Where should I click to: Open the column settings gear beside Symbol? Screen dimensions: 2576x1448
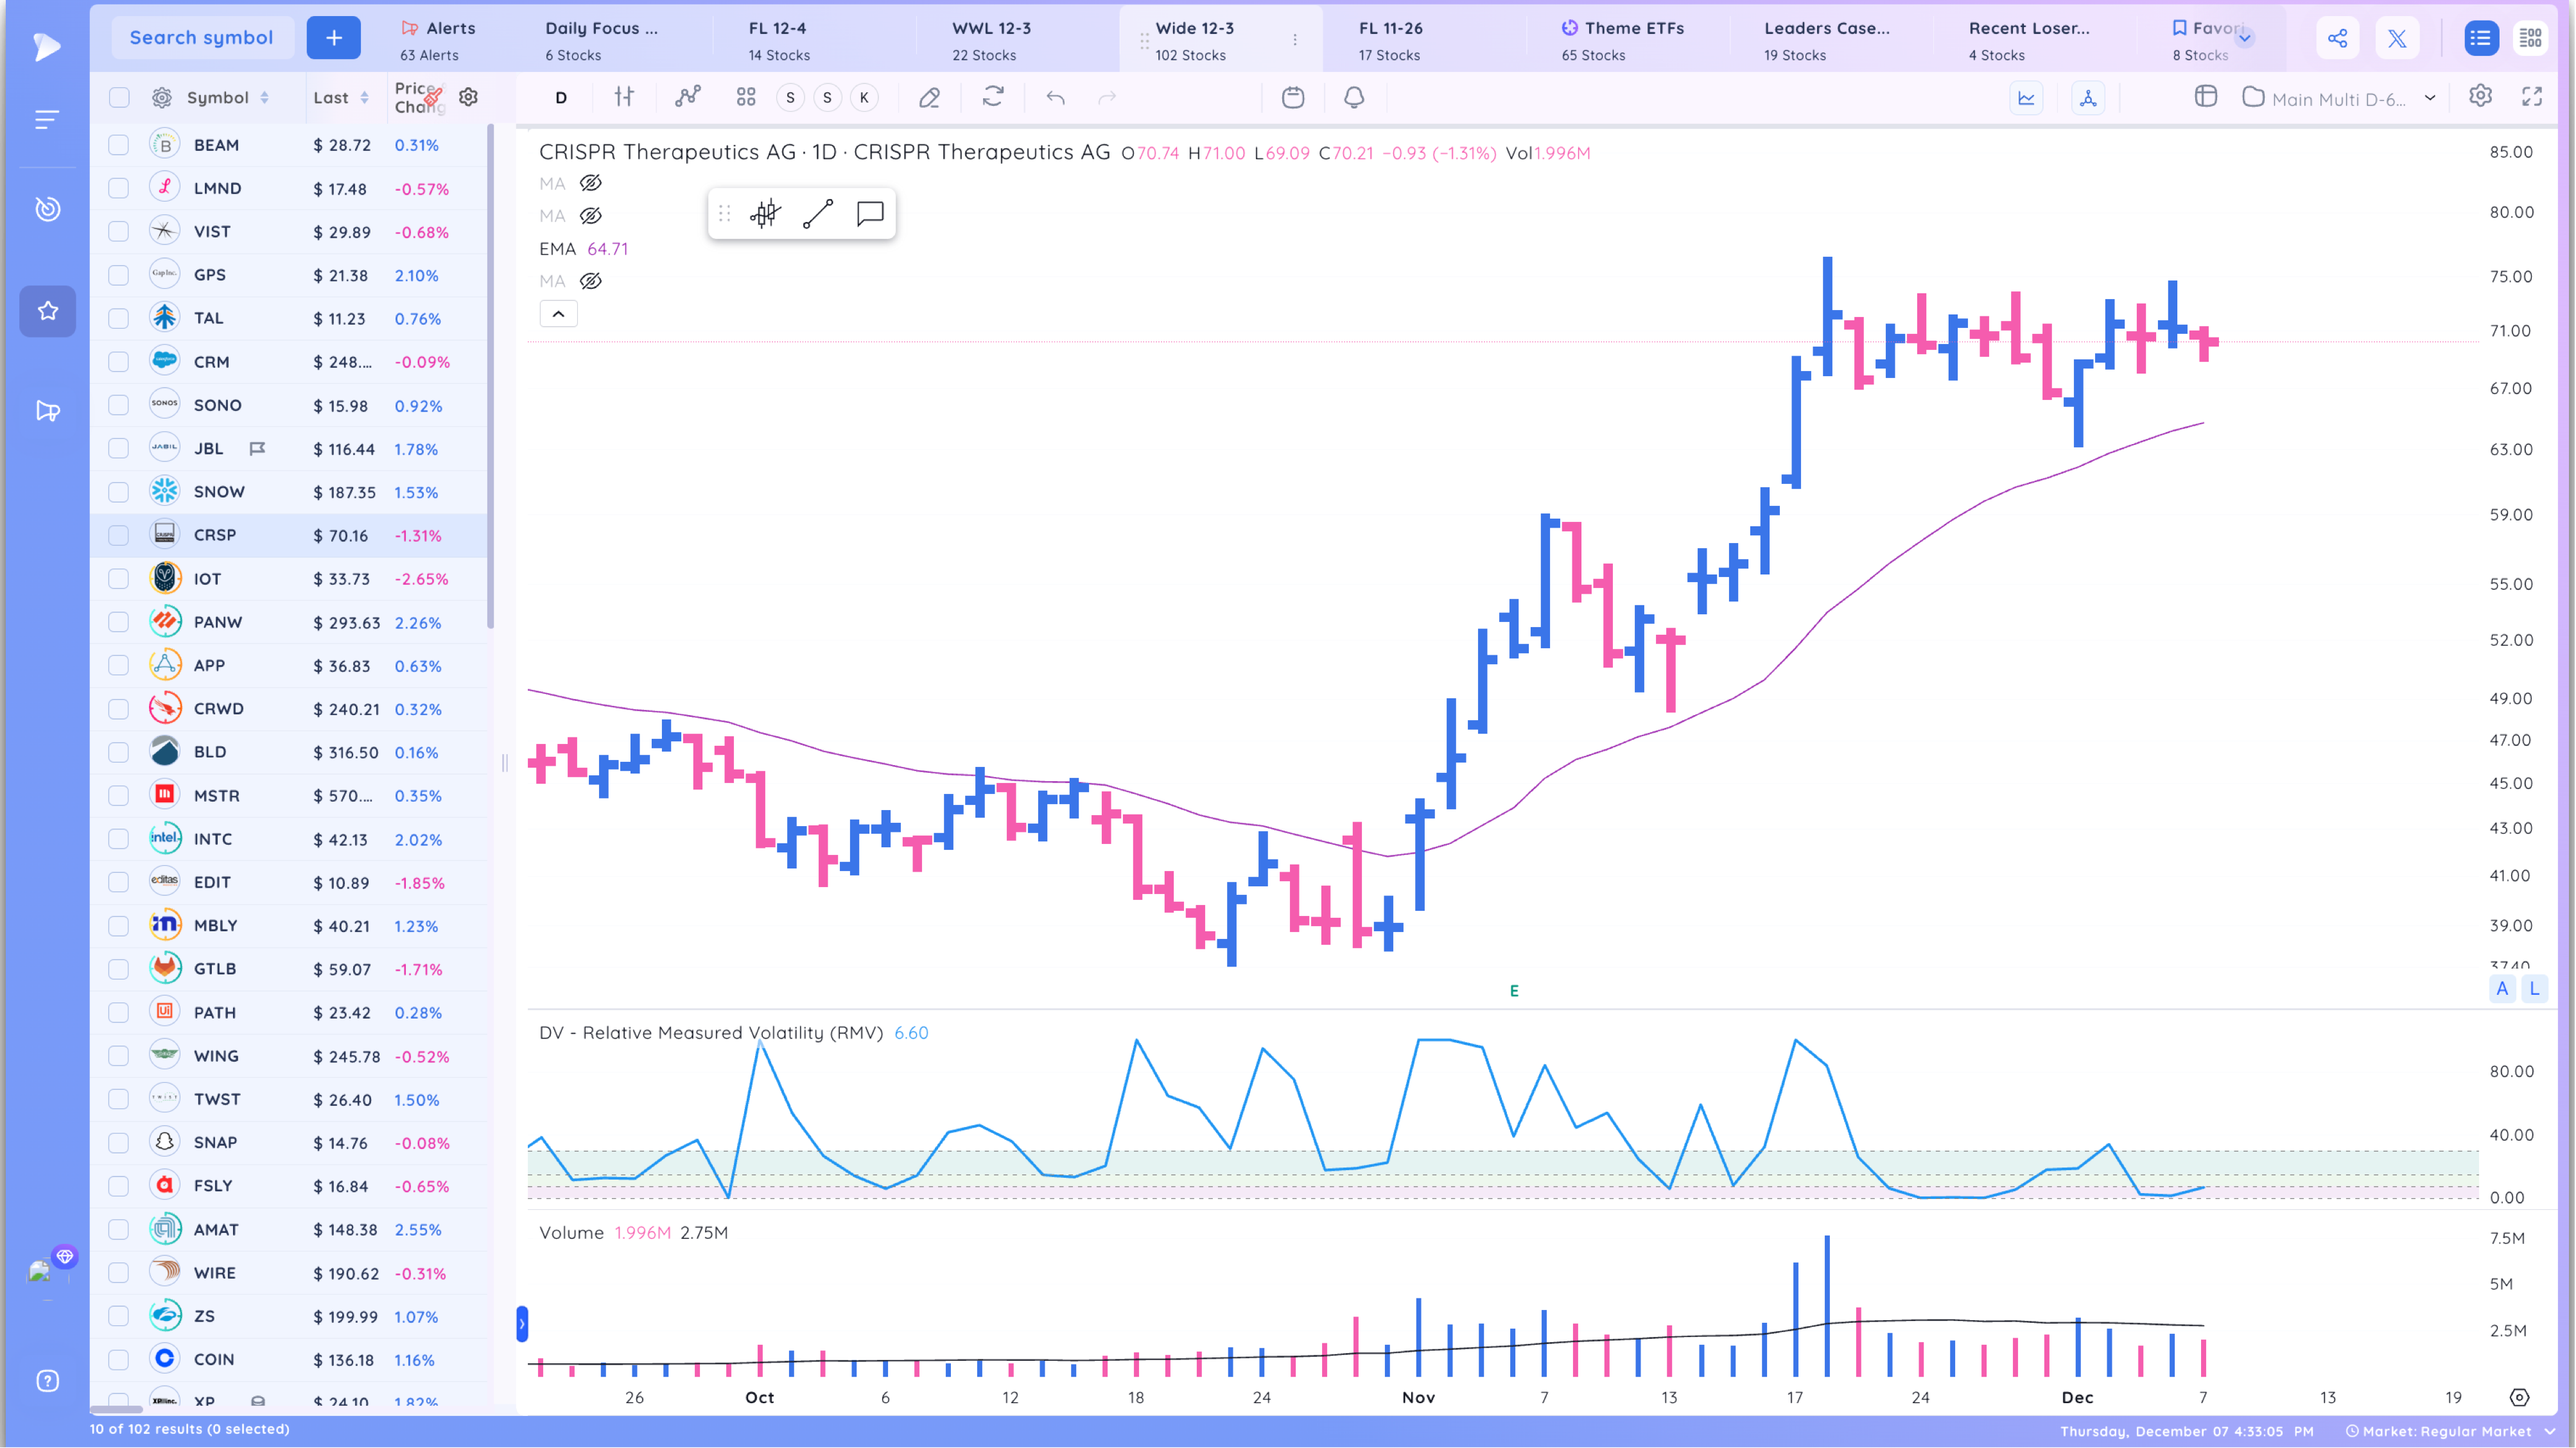coord(161,97)
